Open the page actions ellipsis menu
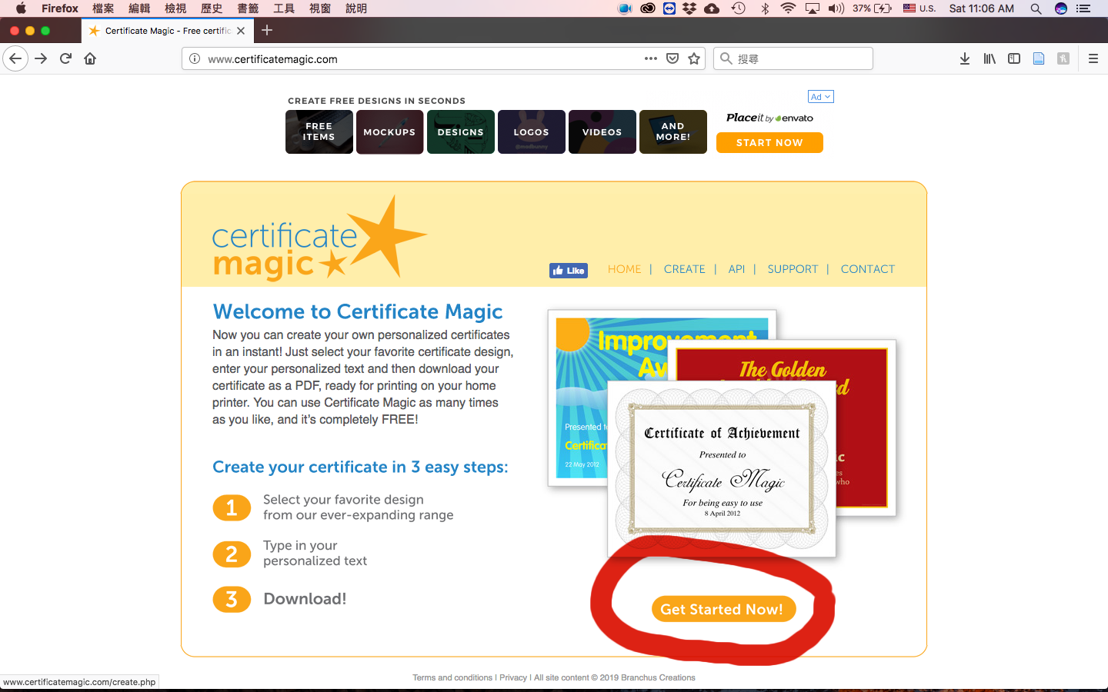Screen dimensions: 1108x692 [x=651, y=58]
